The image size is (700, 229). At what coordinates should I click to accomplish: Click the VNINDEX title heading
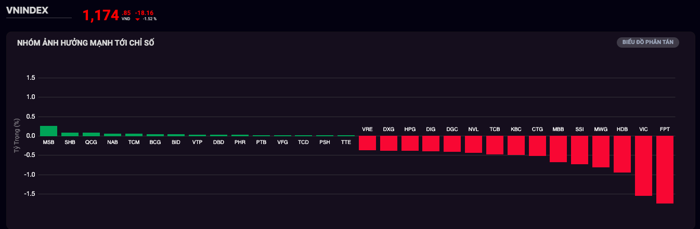[27, 10]
